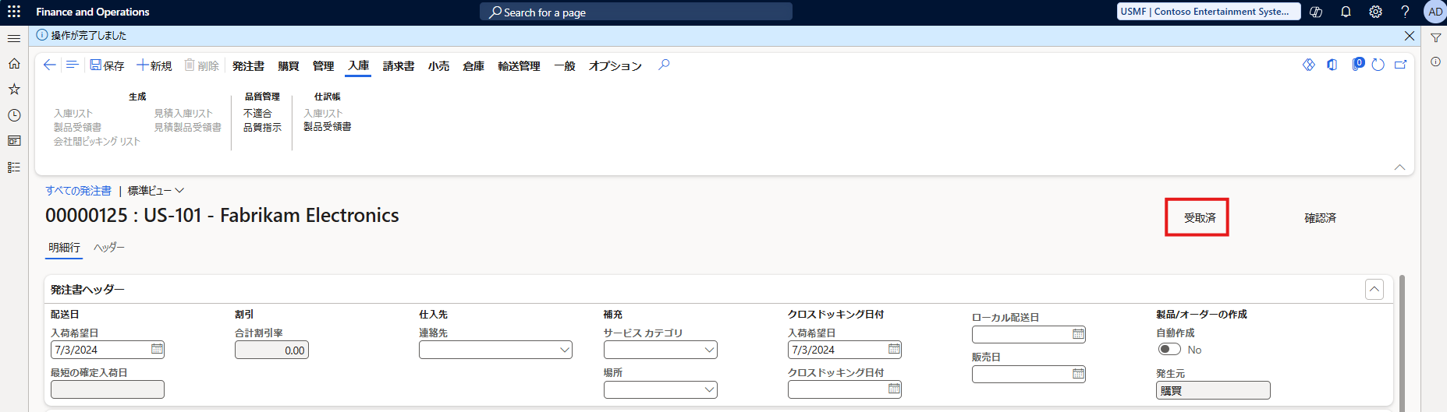Open the 一般 ribbon tab
1447x412 pixels.
click(565, 66)
